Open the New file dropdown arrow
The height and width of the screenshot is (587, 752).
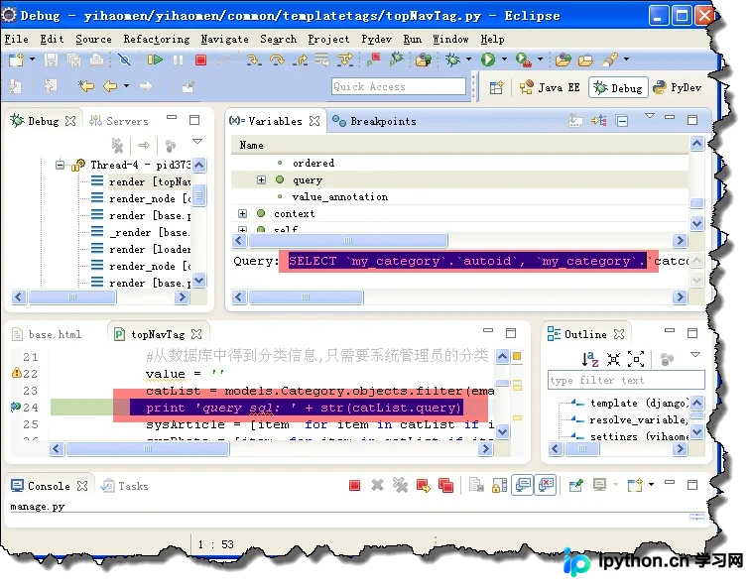32,59
